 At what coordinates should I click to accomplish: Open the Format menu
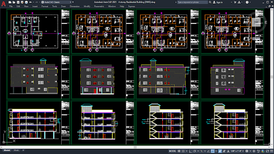45,6
